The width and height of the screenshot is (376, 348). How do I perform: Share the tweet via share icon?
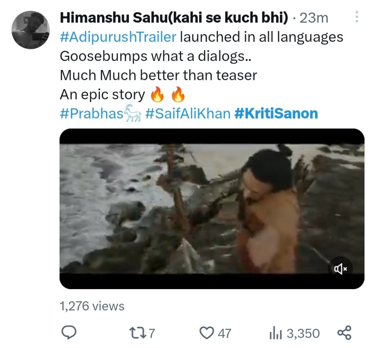point(344,333)
